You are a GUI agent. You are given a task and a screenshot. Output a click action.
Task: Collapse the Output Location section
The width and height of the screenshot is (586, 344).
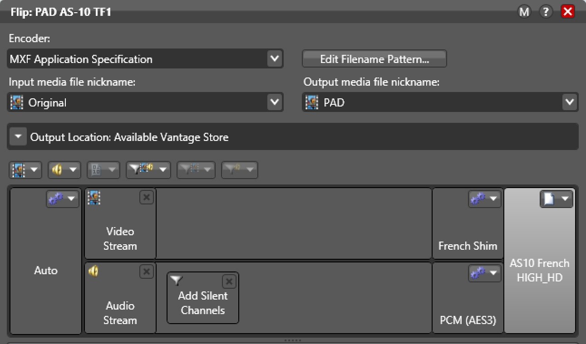pyautogui.click(x=18, y=137)
